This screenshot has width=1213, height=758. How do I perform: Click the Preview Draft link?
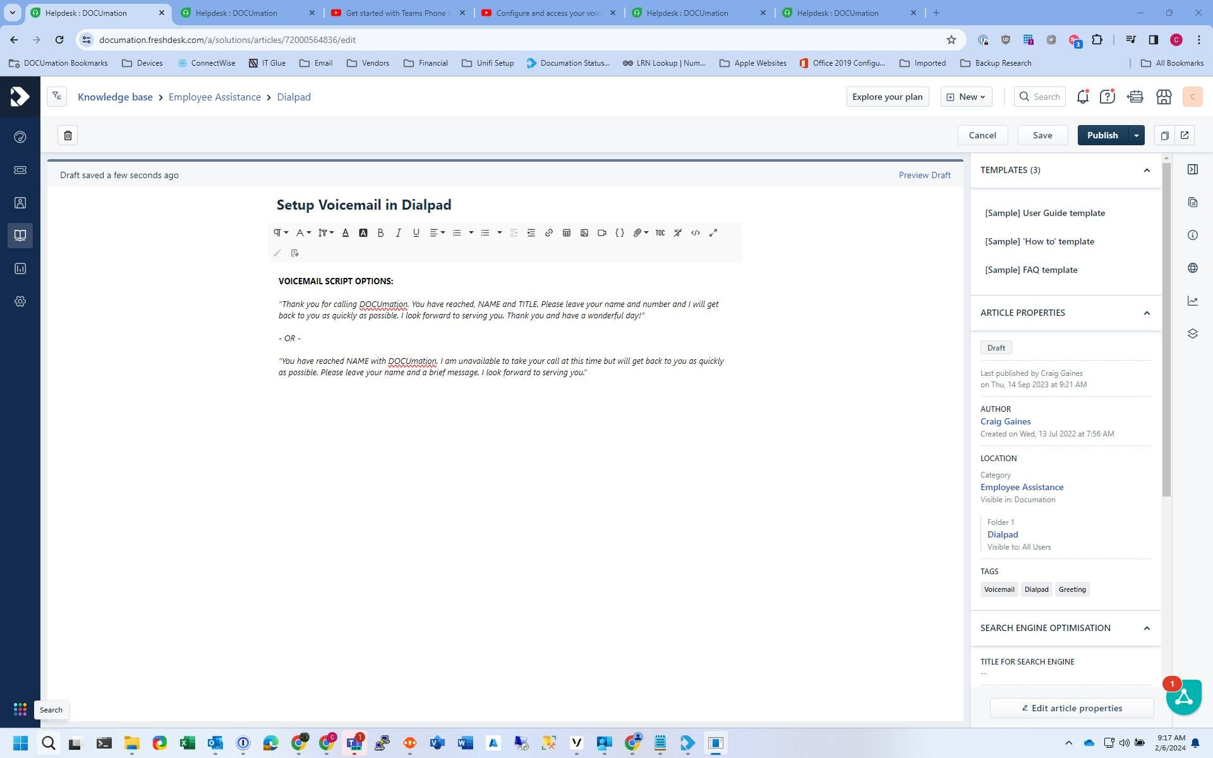pyautogui.click(x=924, y=175)
